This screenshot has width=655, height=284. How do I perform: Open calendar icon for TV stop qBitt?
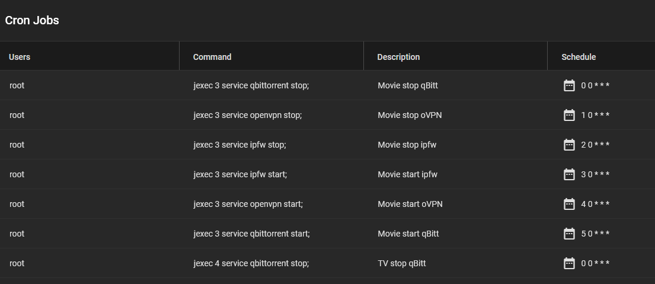coord(569,263)
